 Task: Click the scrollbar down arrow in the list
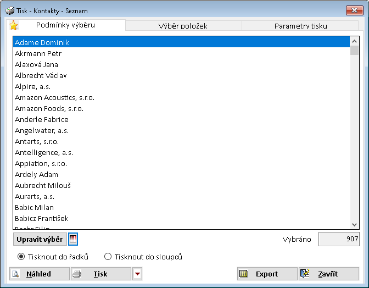(x=355, y=224)
